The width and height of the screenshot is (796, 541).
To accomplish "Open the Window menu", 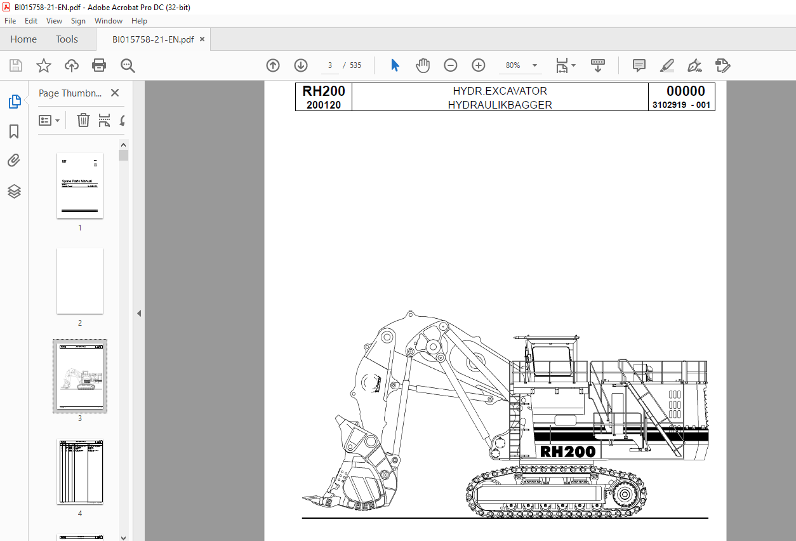I will [x=109, y=21].
